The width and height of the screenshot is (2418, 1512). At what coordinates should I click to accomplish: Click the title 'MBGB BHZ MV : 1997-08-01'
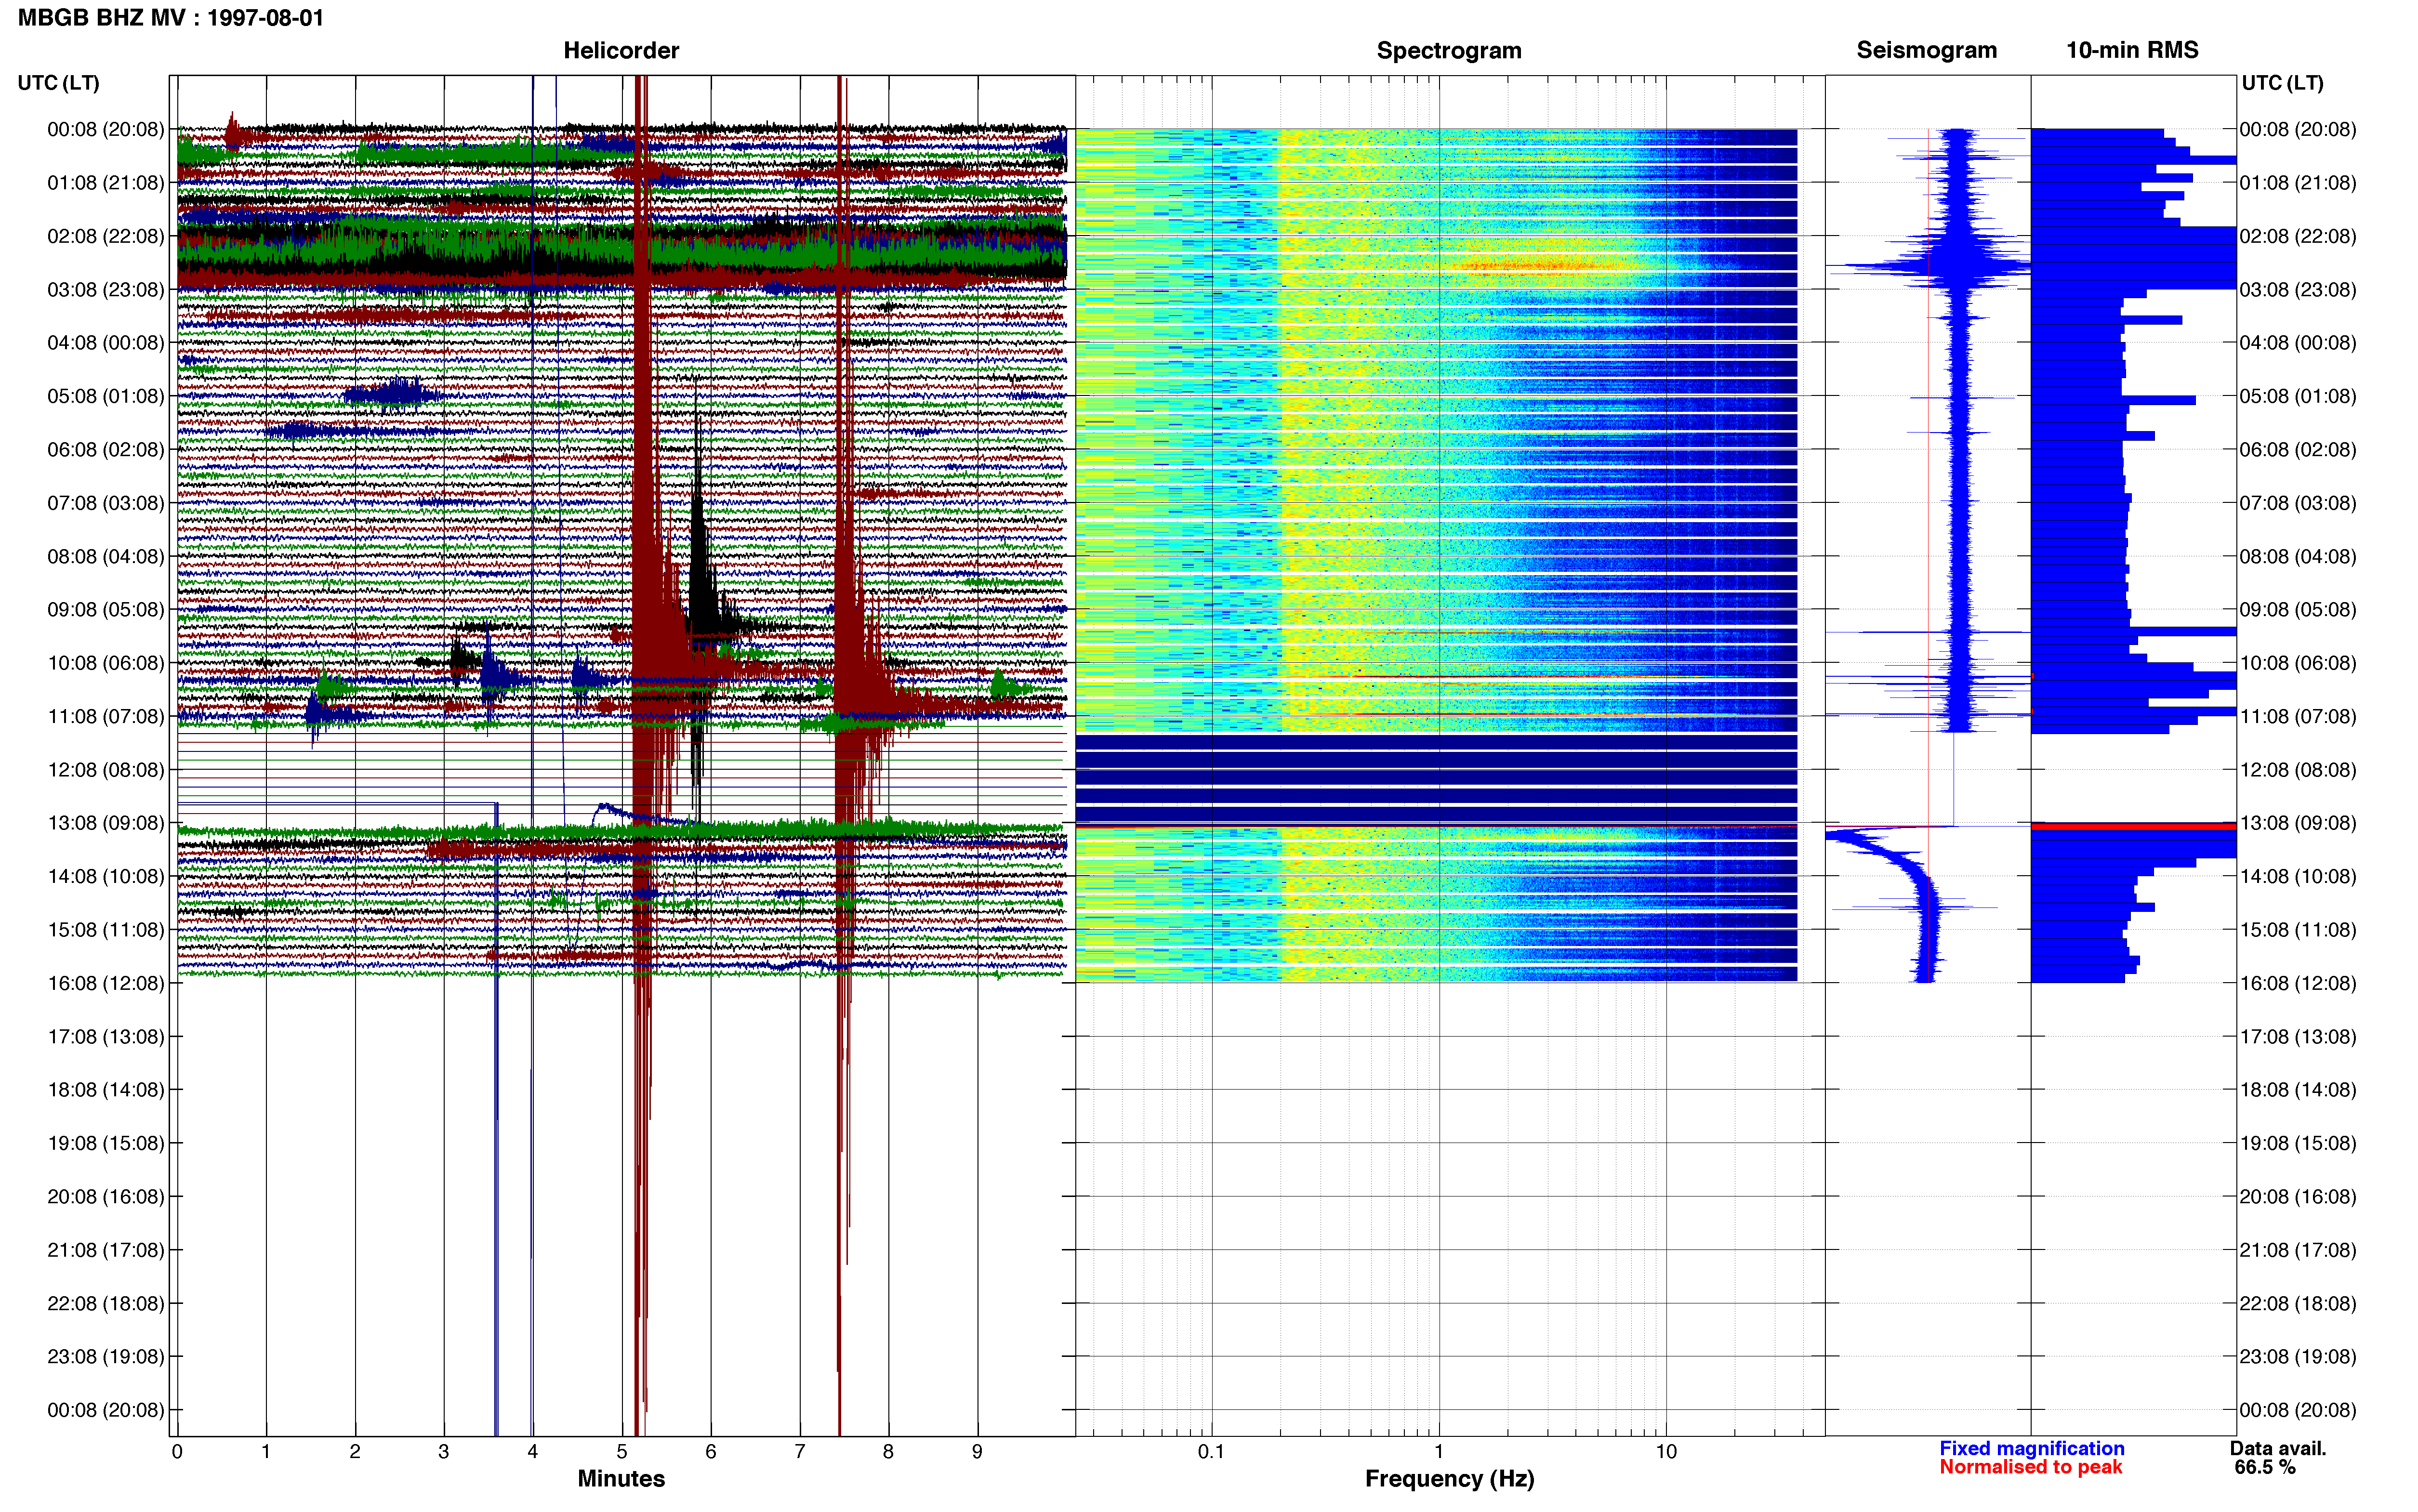pyautogui.click(x=171, y=18)
